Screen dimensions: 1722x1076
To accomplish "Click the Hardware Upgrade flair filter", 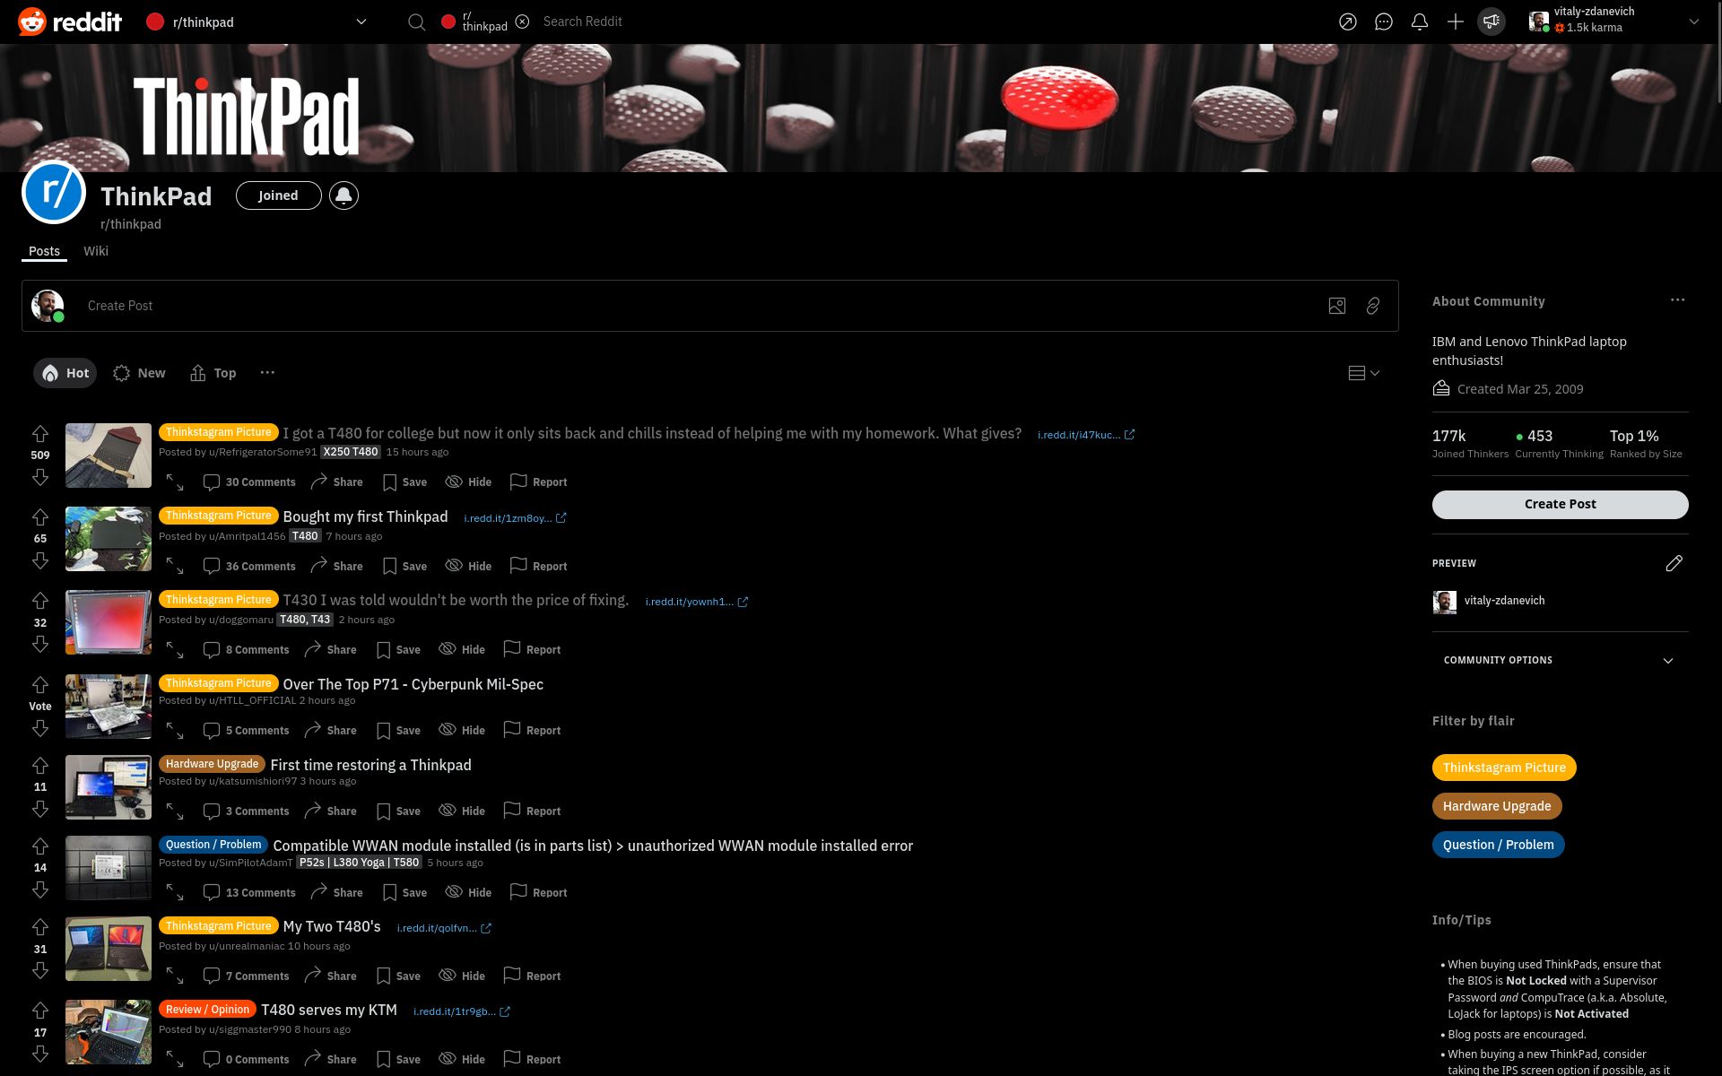I will coord(1496,806).
